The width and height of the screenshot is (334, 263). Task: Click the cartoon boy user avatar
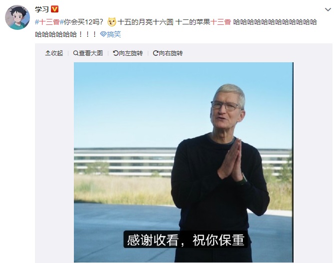(17, 17)
